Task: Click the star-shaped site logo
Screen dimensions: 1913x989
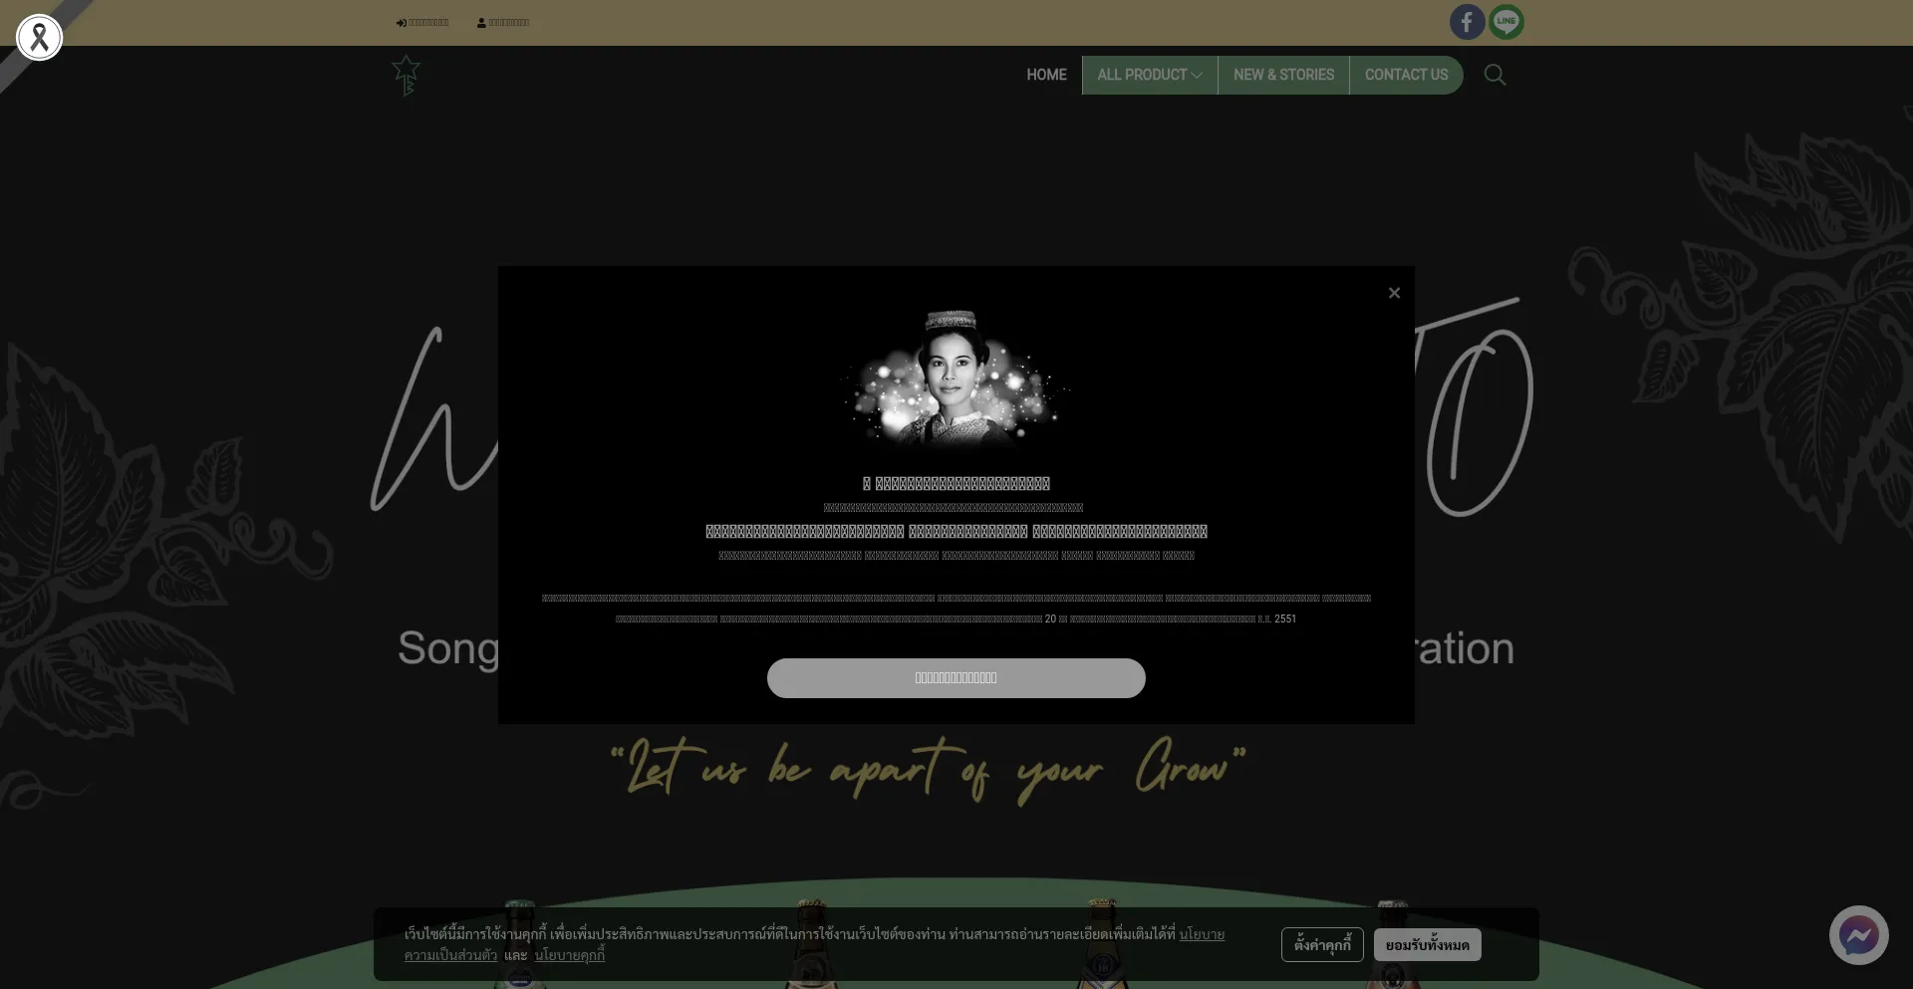Action: [x=406, y=76]
